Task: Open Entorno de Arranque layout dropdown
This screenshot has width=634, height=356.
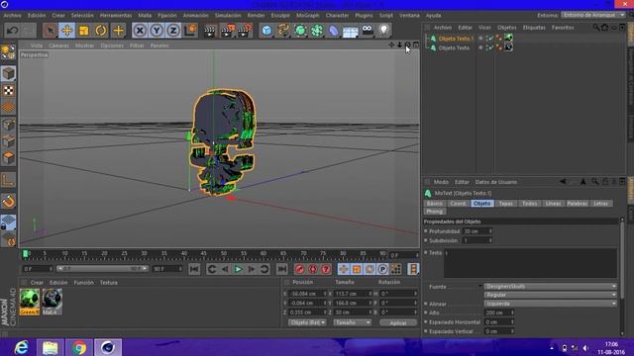Action: (593, 15)
